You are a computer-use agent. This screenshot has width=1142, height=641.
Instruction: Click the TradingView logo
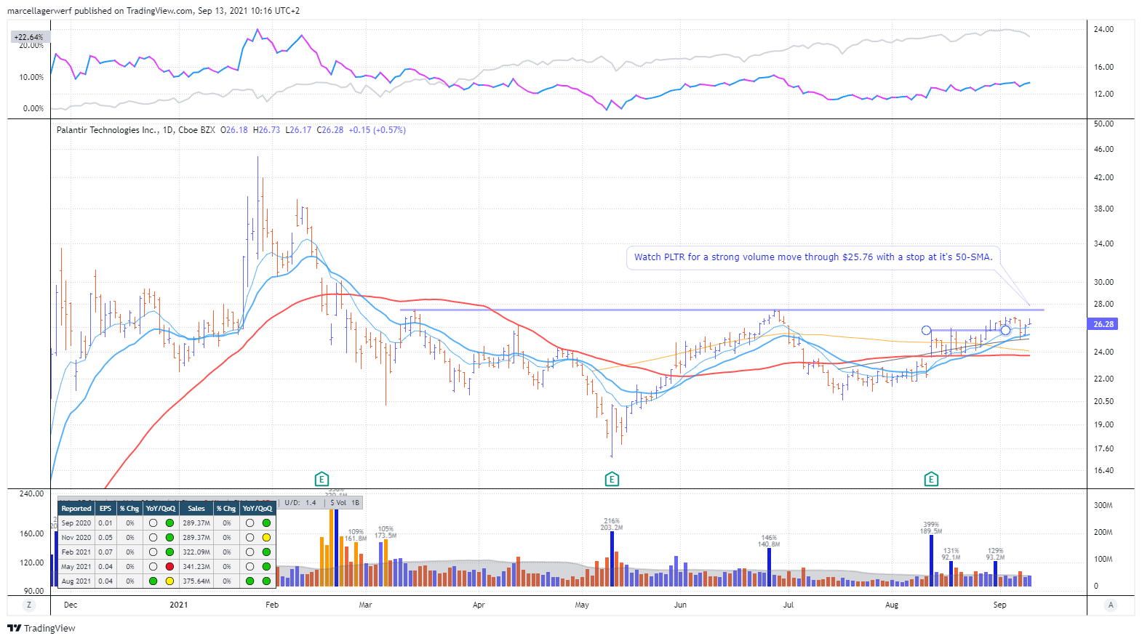click(41, 629)
